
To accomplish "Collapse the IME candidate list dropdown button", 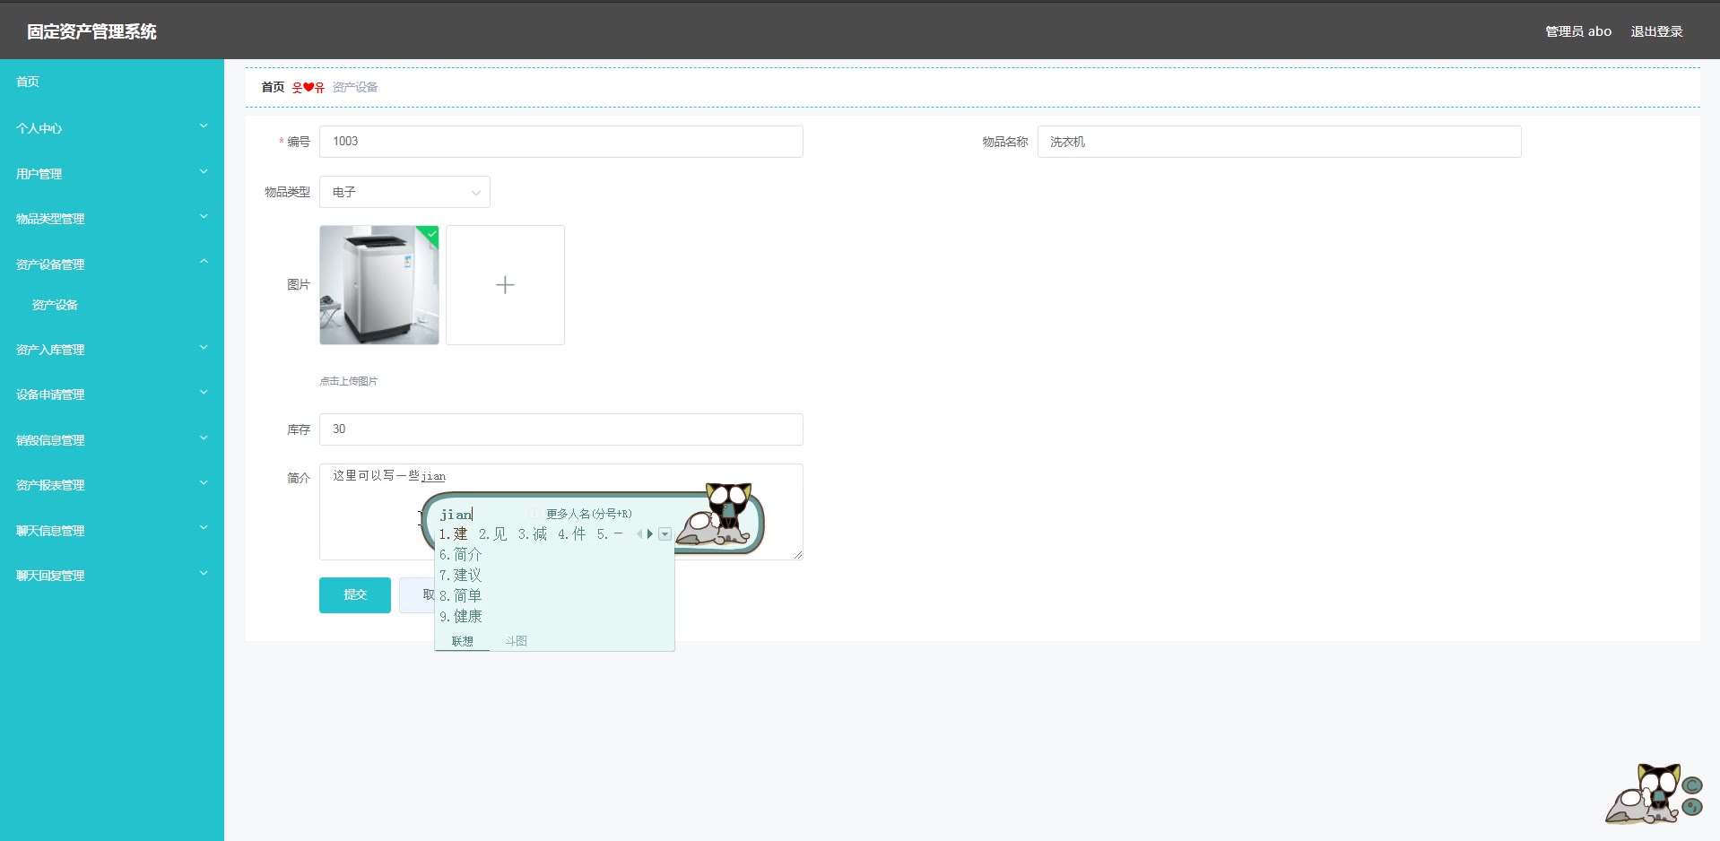I will [665, 534].
